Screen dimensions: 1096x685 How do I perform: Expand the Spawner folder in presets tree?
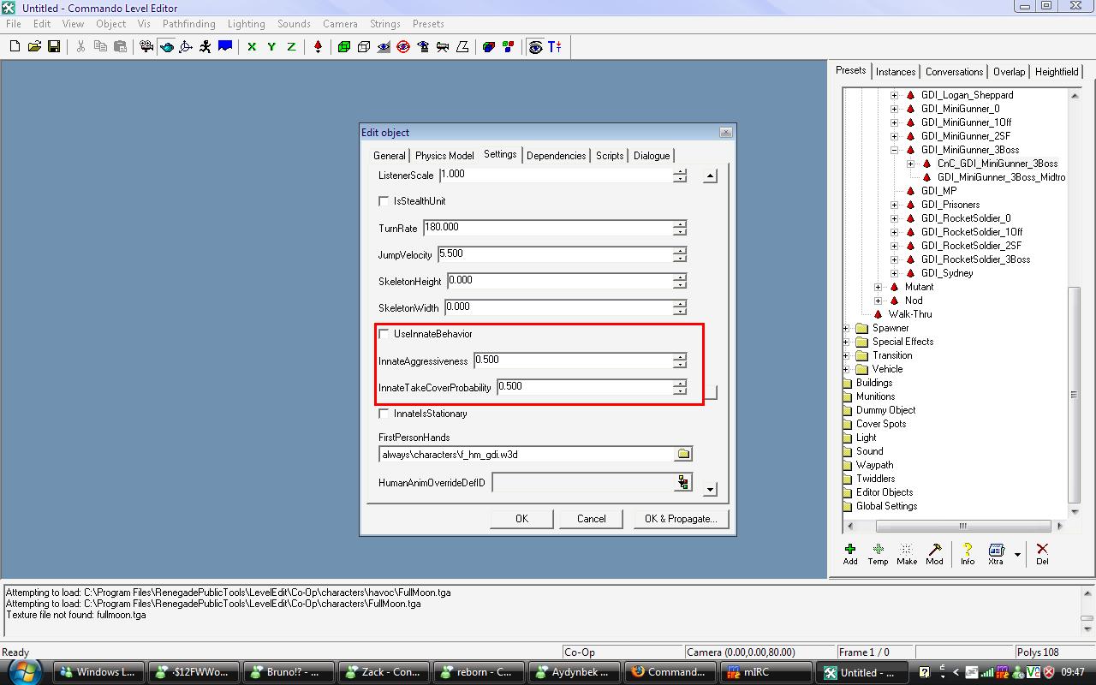click(846, 328)
